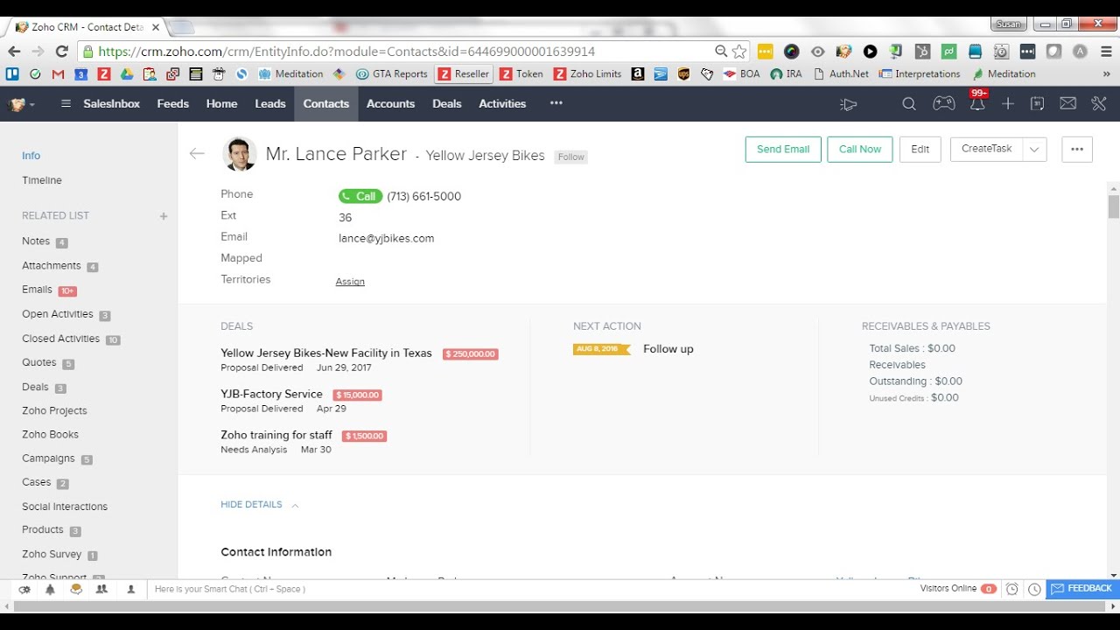Add related list with plus icon
Viewport: 1120px width, 630px height.
pos(164,216)
